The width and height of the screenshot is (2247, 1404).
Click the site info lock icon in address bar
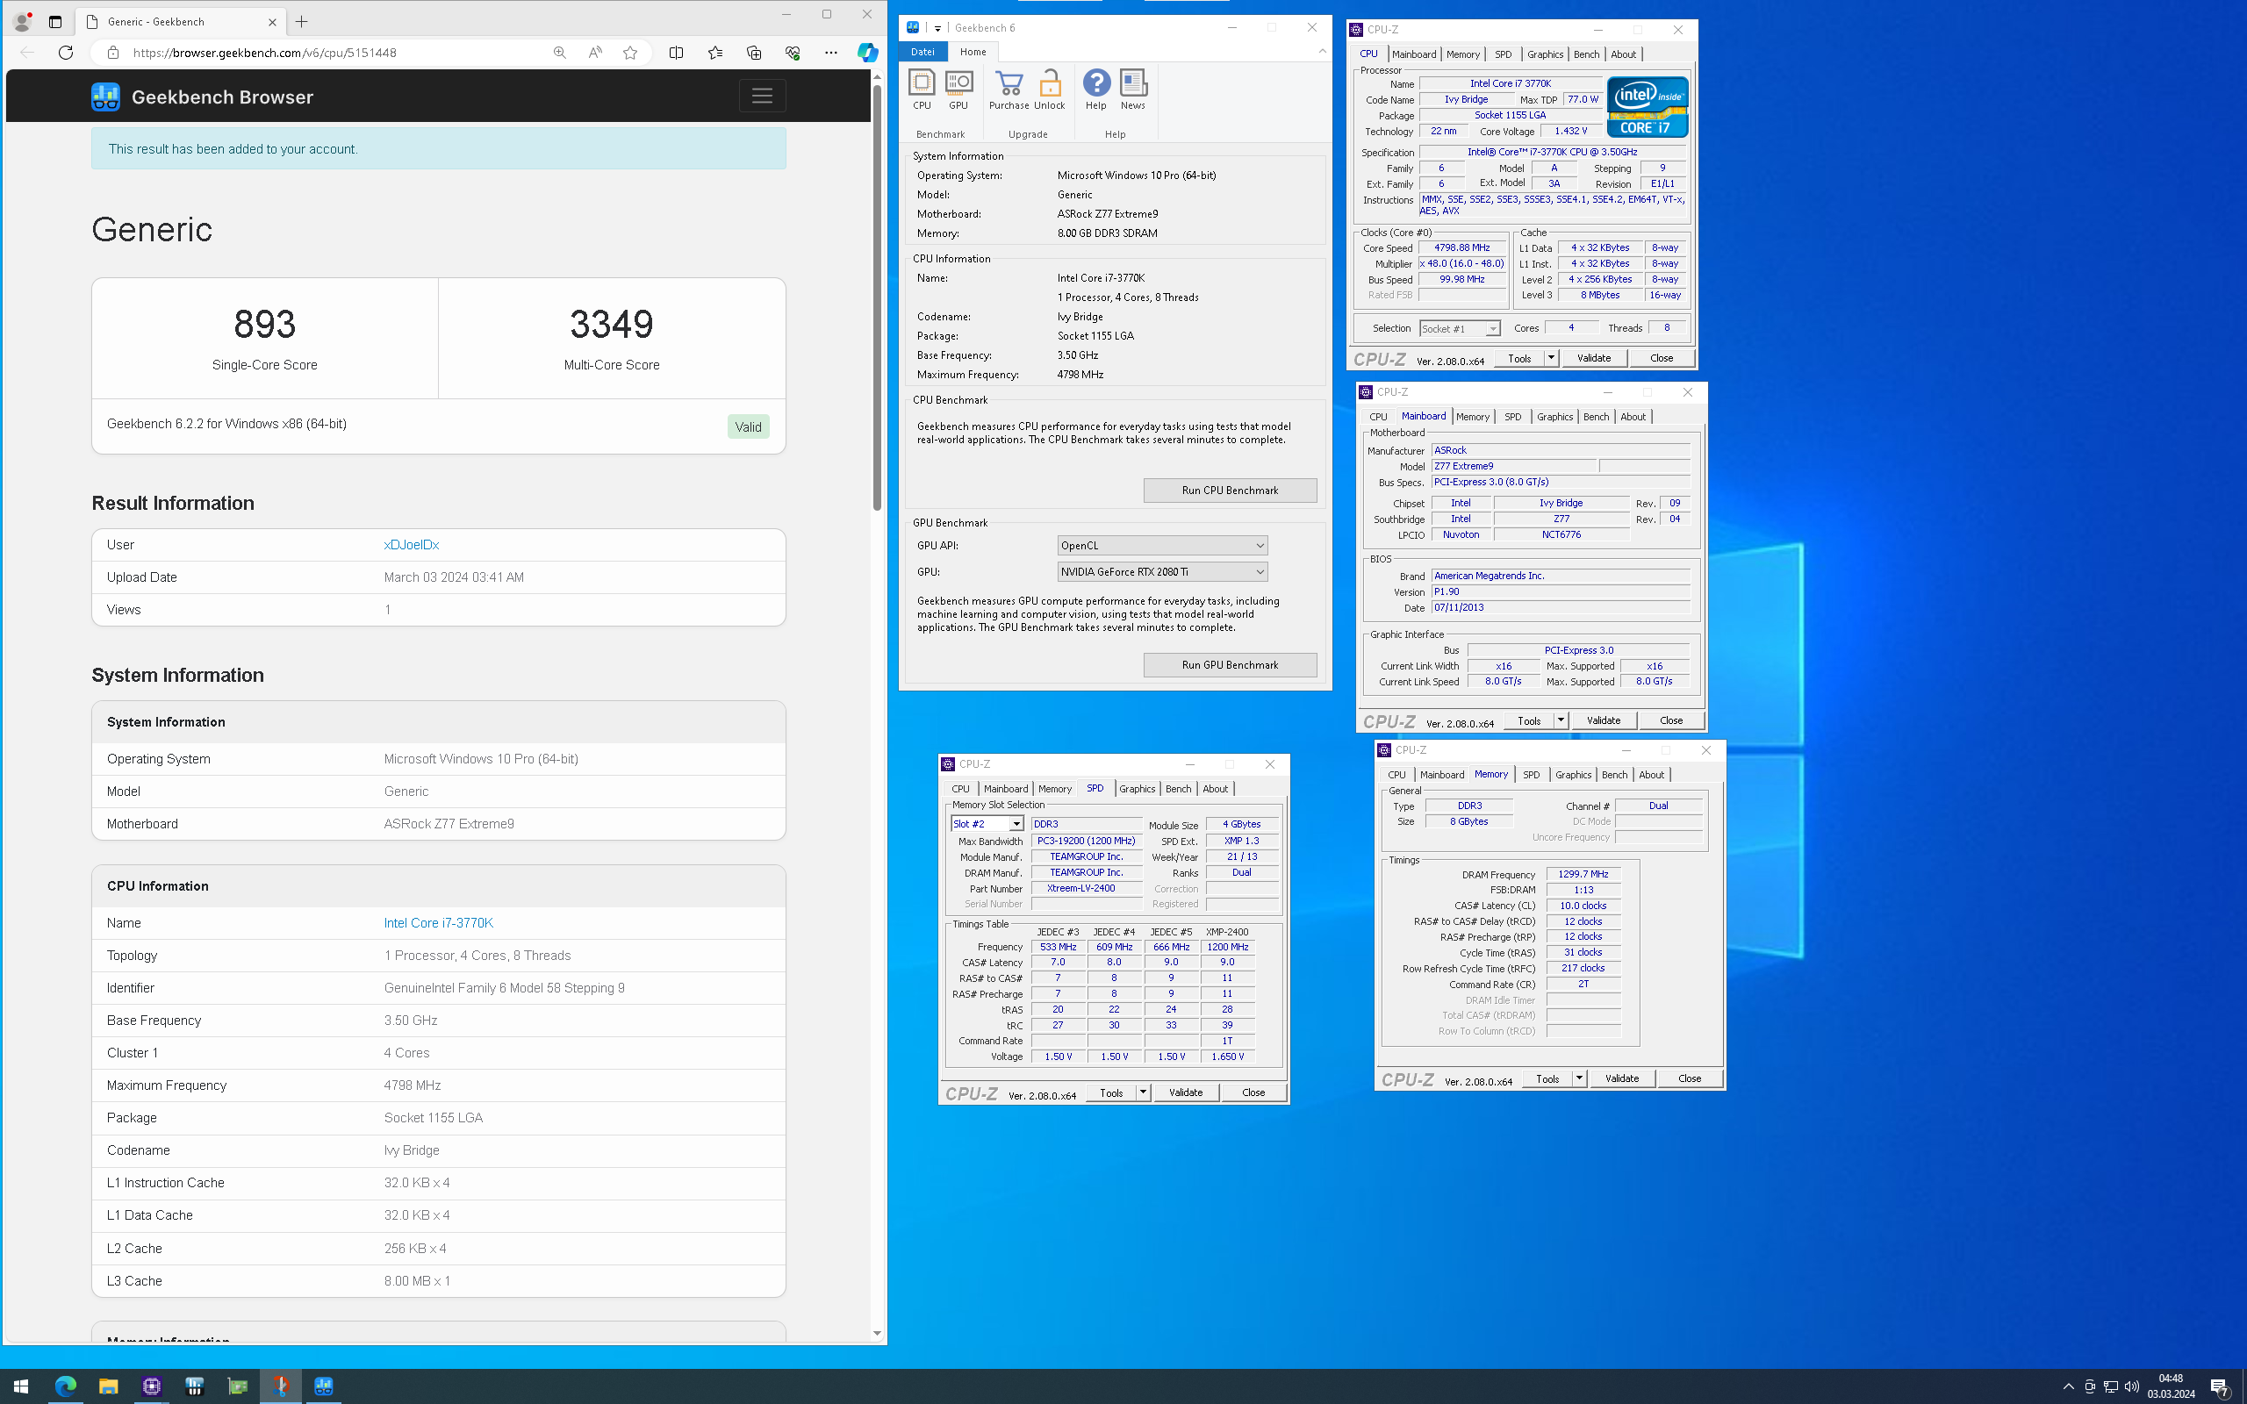[113, 53]
